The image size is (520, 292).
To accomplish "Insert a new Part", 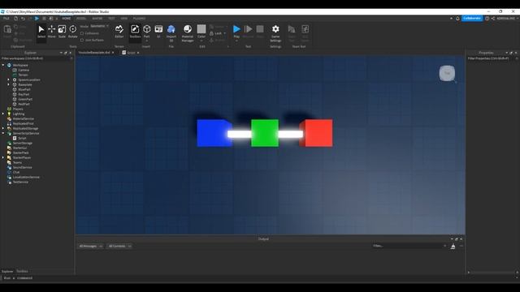I will click(146, 31).
